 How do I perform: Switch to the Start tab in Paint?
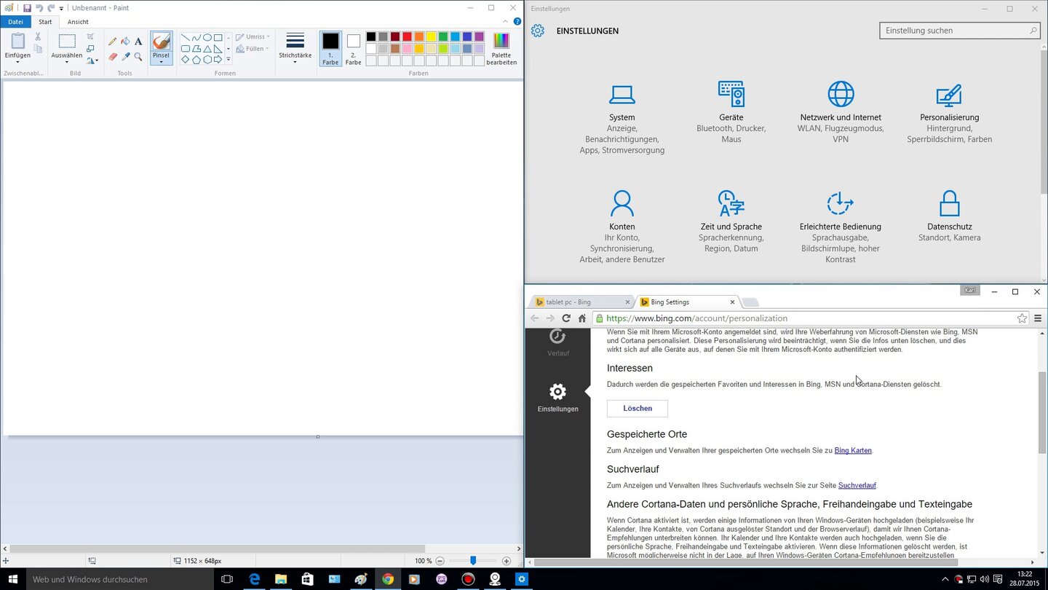click(45, 22)
